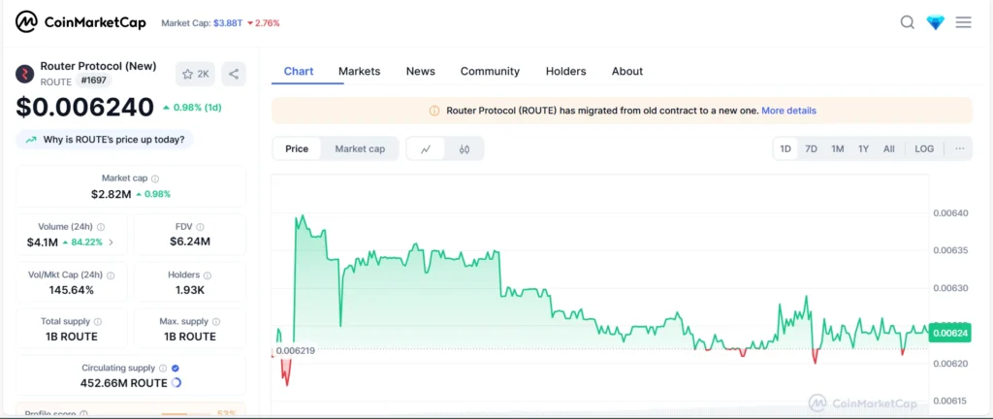Click the blue diamond rewards icon

[x=936, y=22]
